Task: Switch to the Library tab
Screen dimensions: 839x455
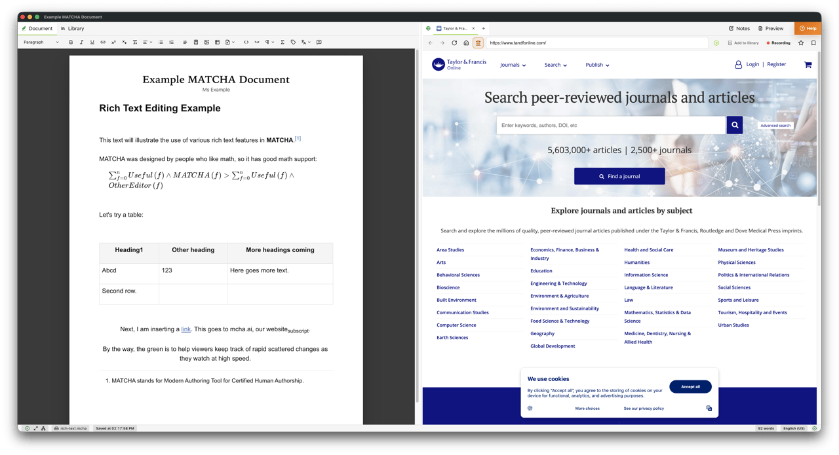Action: click(x=72, y=28)
